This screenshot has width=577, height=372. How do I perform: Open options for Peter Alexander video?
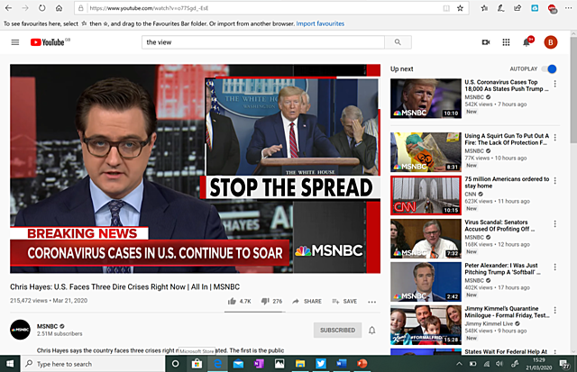tap(555, 267)
